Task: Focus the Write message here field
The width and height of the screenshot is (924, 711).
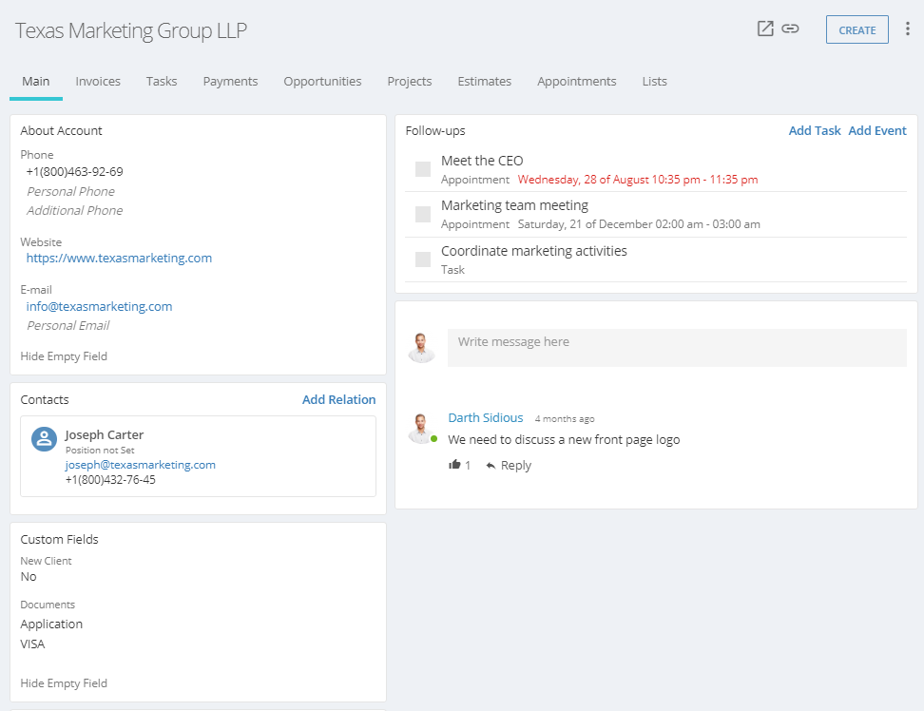Action: click(677, 348)
